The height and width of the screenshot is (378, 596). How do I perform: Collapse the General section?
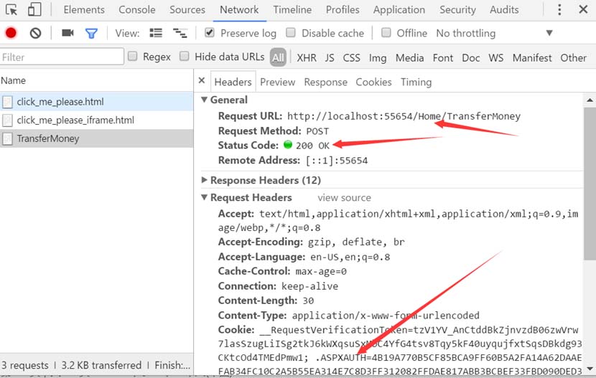[204, 100]
